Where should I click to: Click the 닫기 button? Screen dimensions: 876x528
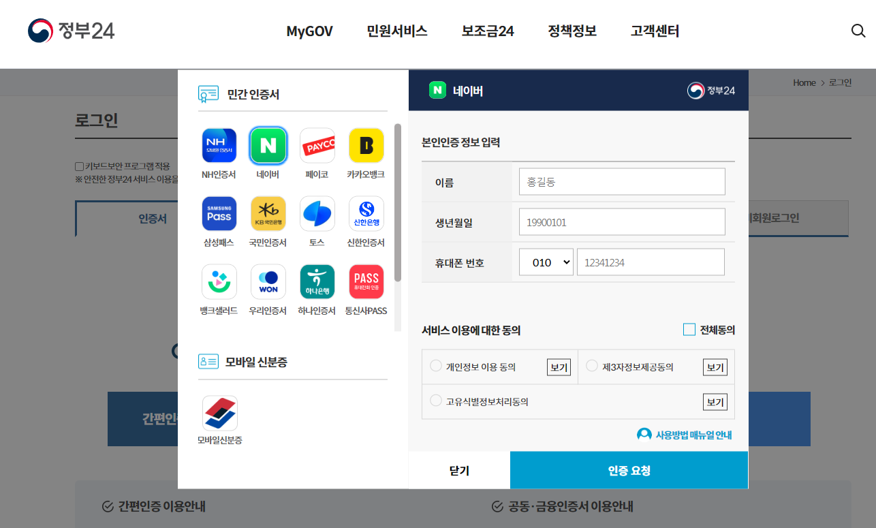tap(459, 470)
